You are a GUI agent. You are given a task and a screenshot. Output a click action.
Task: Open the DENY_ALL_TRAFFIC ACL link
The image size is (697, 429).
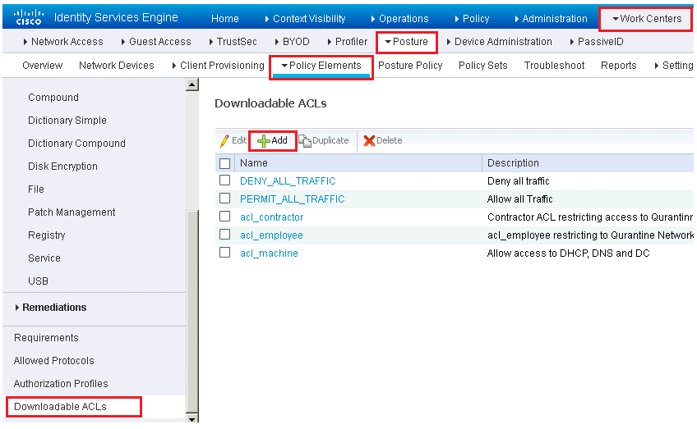(288, 181)
